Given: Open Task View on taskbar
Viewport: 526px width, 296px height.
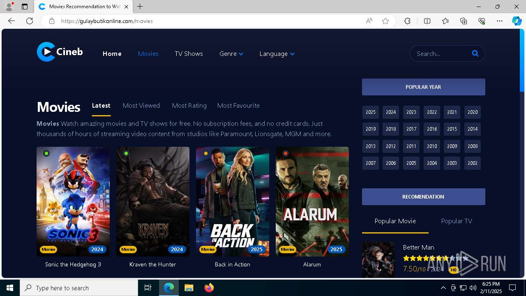Looking at the screenshot, I should (x=148, y=288).
